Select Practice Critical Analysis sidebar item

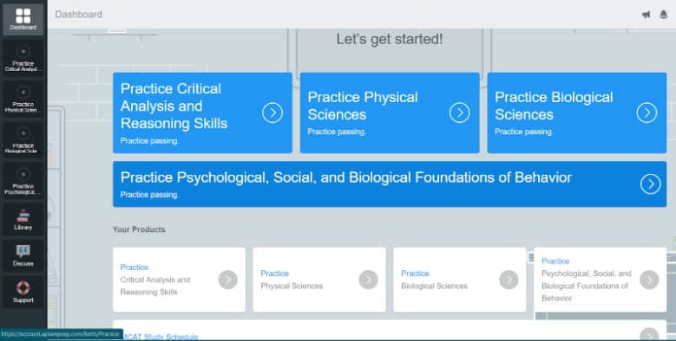23,58
